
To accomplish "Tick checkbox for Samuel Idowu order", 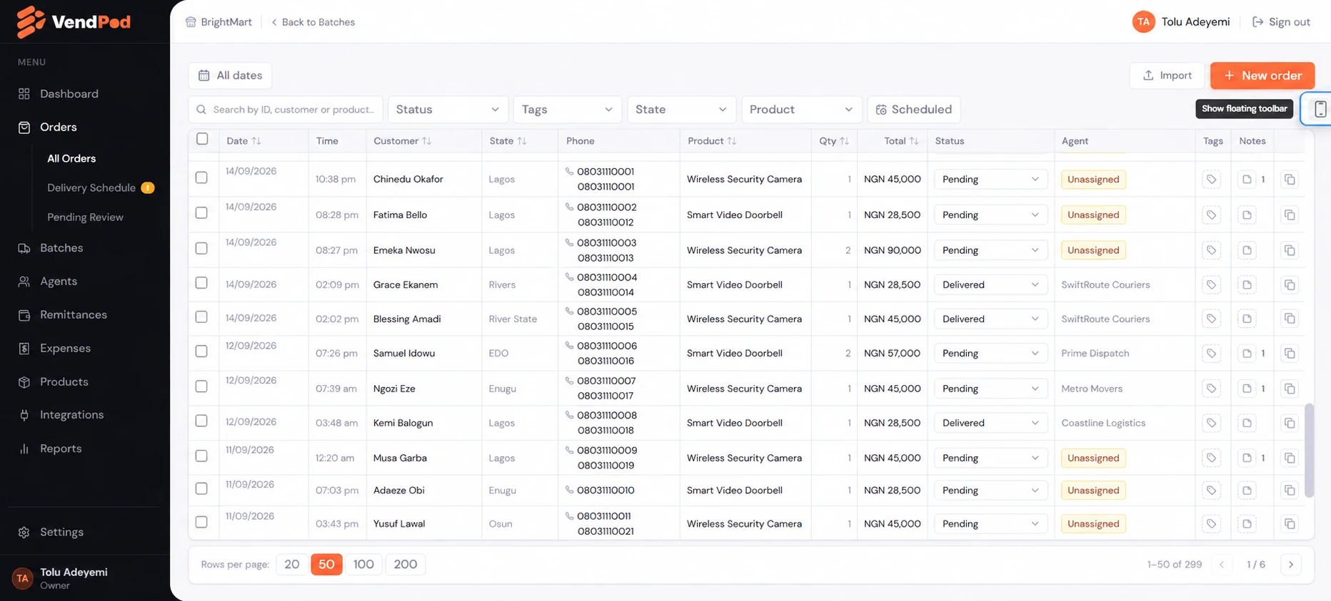I will click(201, 351).
